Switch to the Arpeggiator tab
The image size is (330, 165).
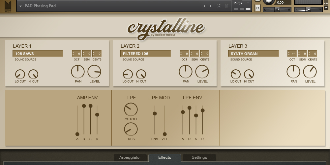(x=130, y=157)
